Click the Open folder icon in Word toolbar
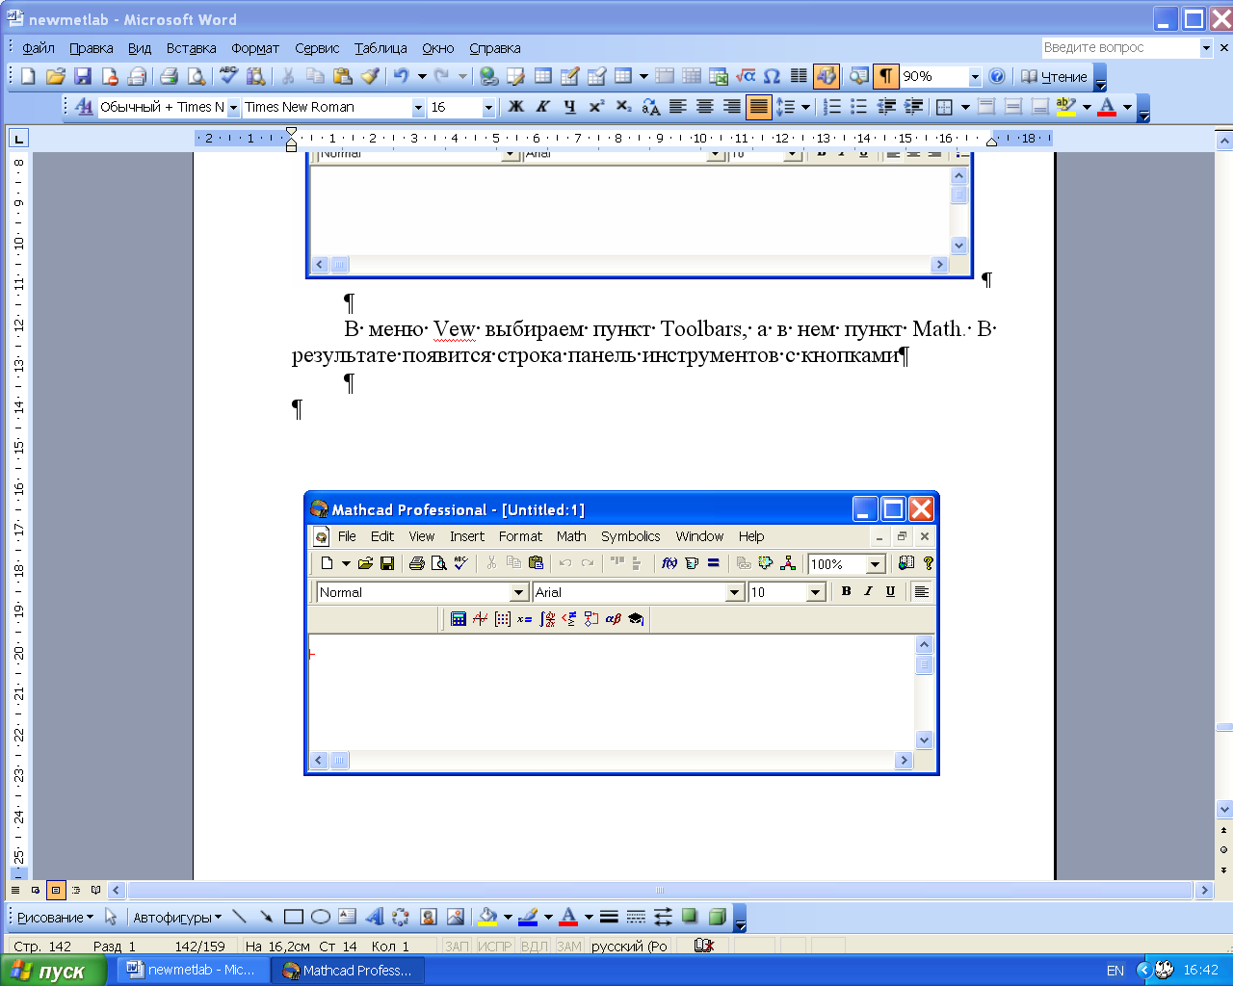 coord(55,76)
